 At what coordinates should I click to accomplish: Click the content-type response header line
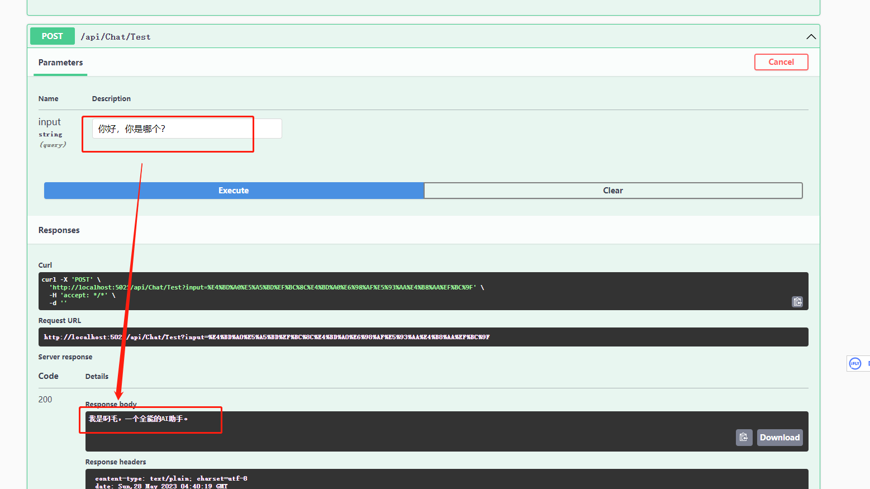(171, 478)
